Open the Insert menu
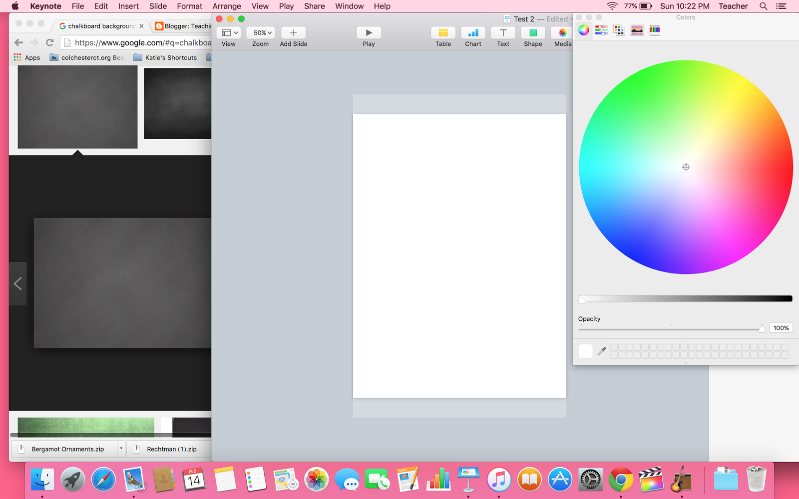The height and width of the screenshot is (499, 799). [x=128, y=6]
